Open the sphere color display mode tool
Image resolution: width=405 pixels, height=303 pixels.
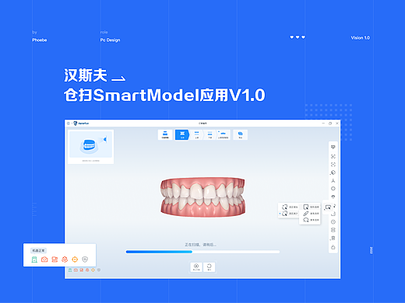pyautogui.click(x=333, y=172)
